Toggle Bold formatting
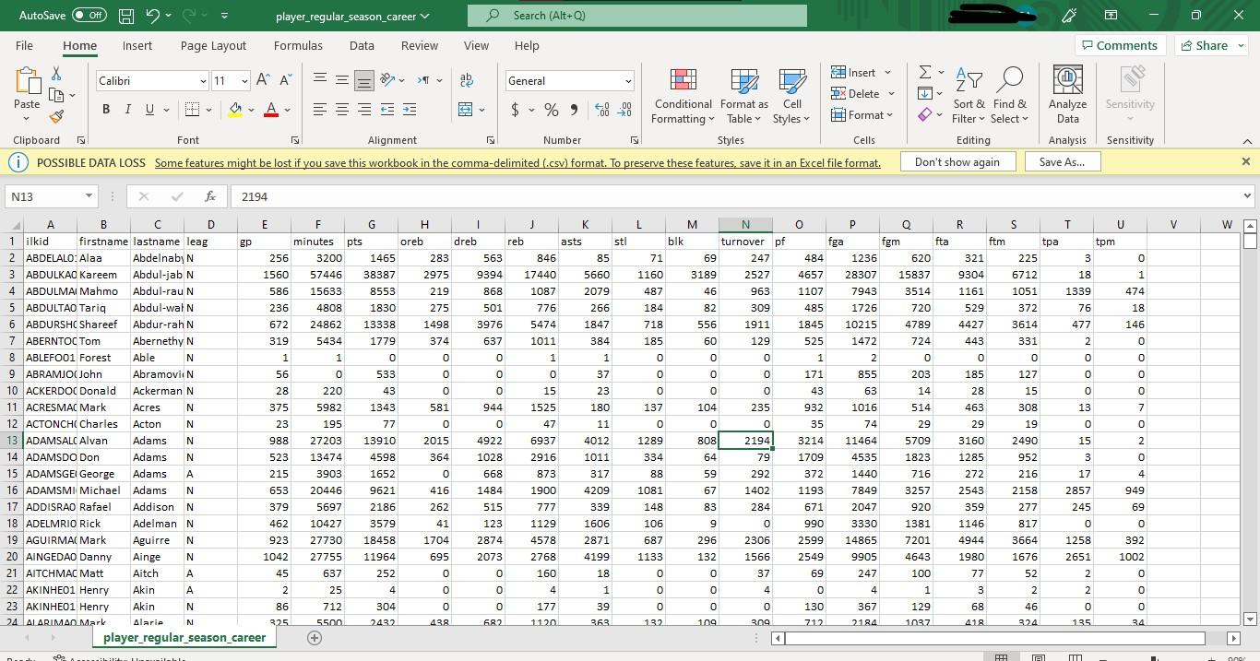 (x=105, y=110)
